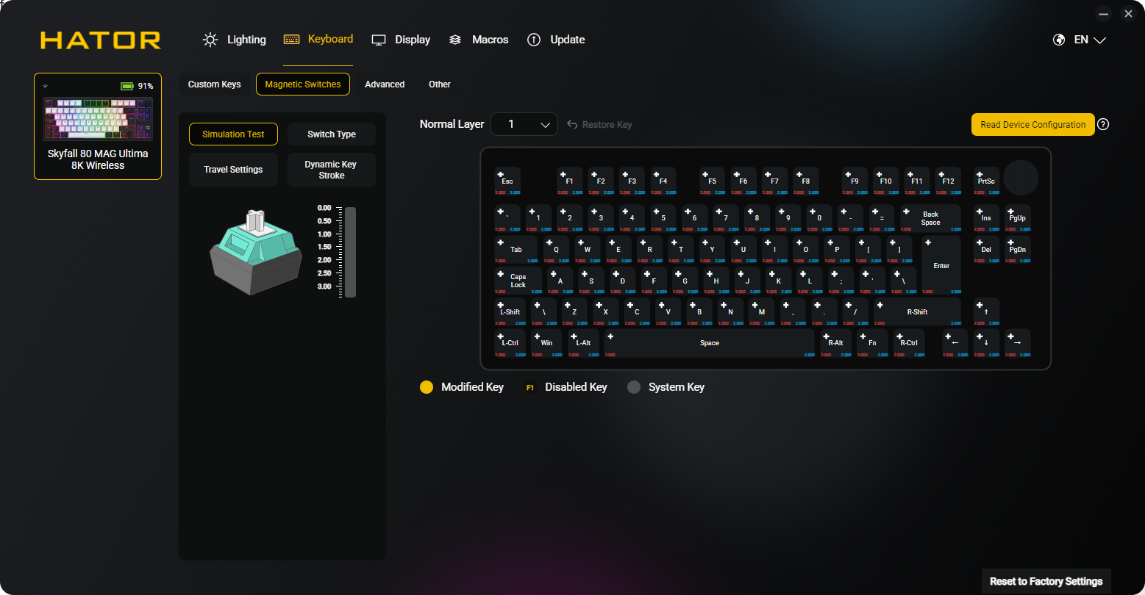Select the Del key
The image size is (1145, 595).
(x=986, y=250)
